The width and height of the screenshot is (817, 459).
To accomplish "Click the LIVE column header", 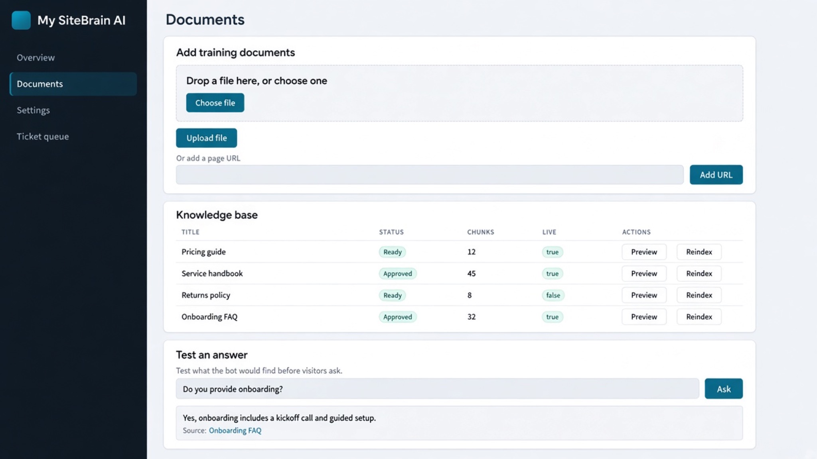I will 549,232.
